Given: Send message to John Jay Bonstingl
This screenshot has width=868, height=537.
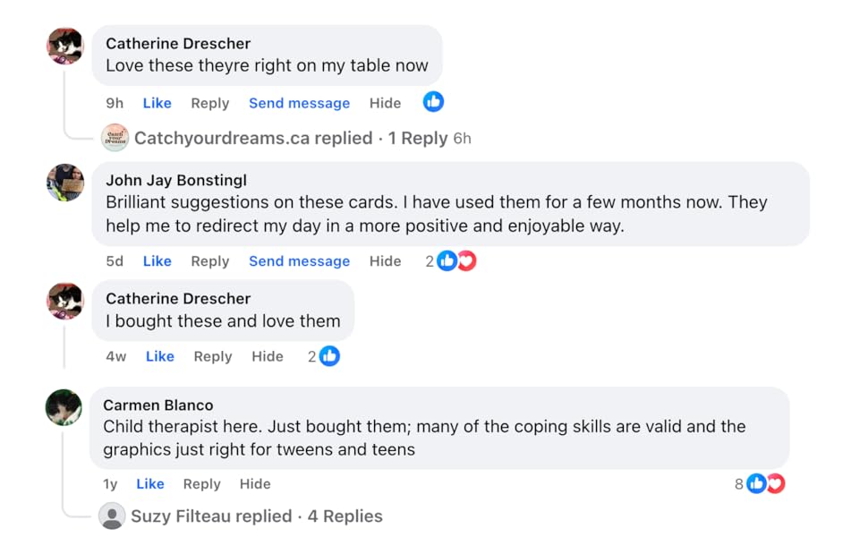Looking at the screenshot, I should (x=299, y=261).
